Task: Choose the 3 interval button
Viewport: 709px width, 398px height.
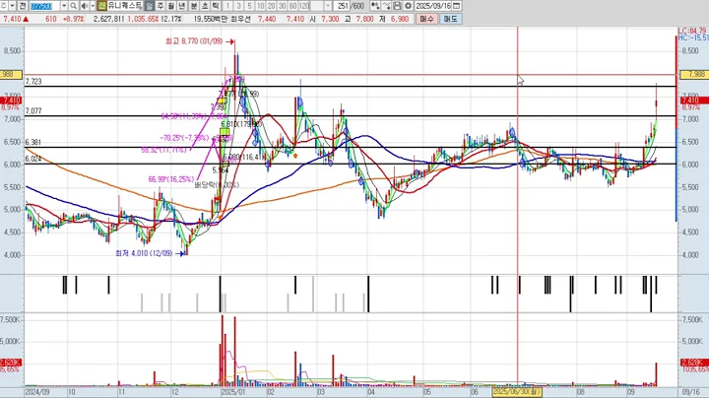Action: click(238, 6)
